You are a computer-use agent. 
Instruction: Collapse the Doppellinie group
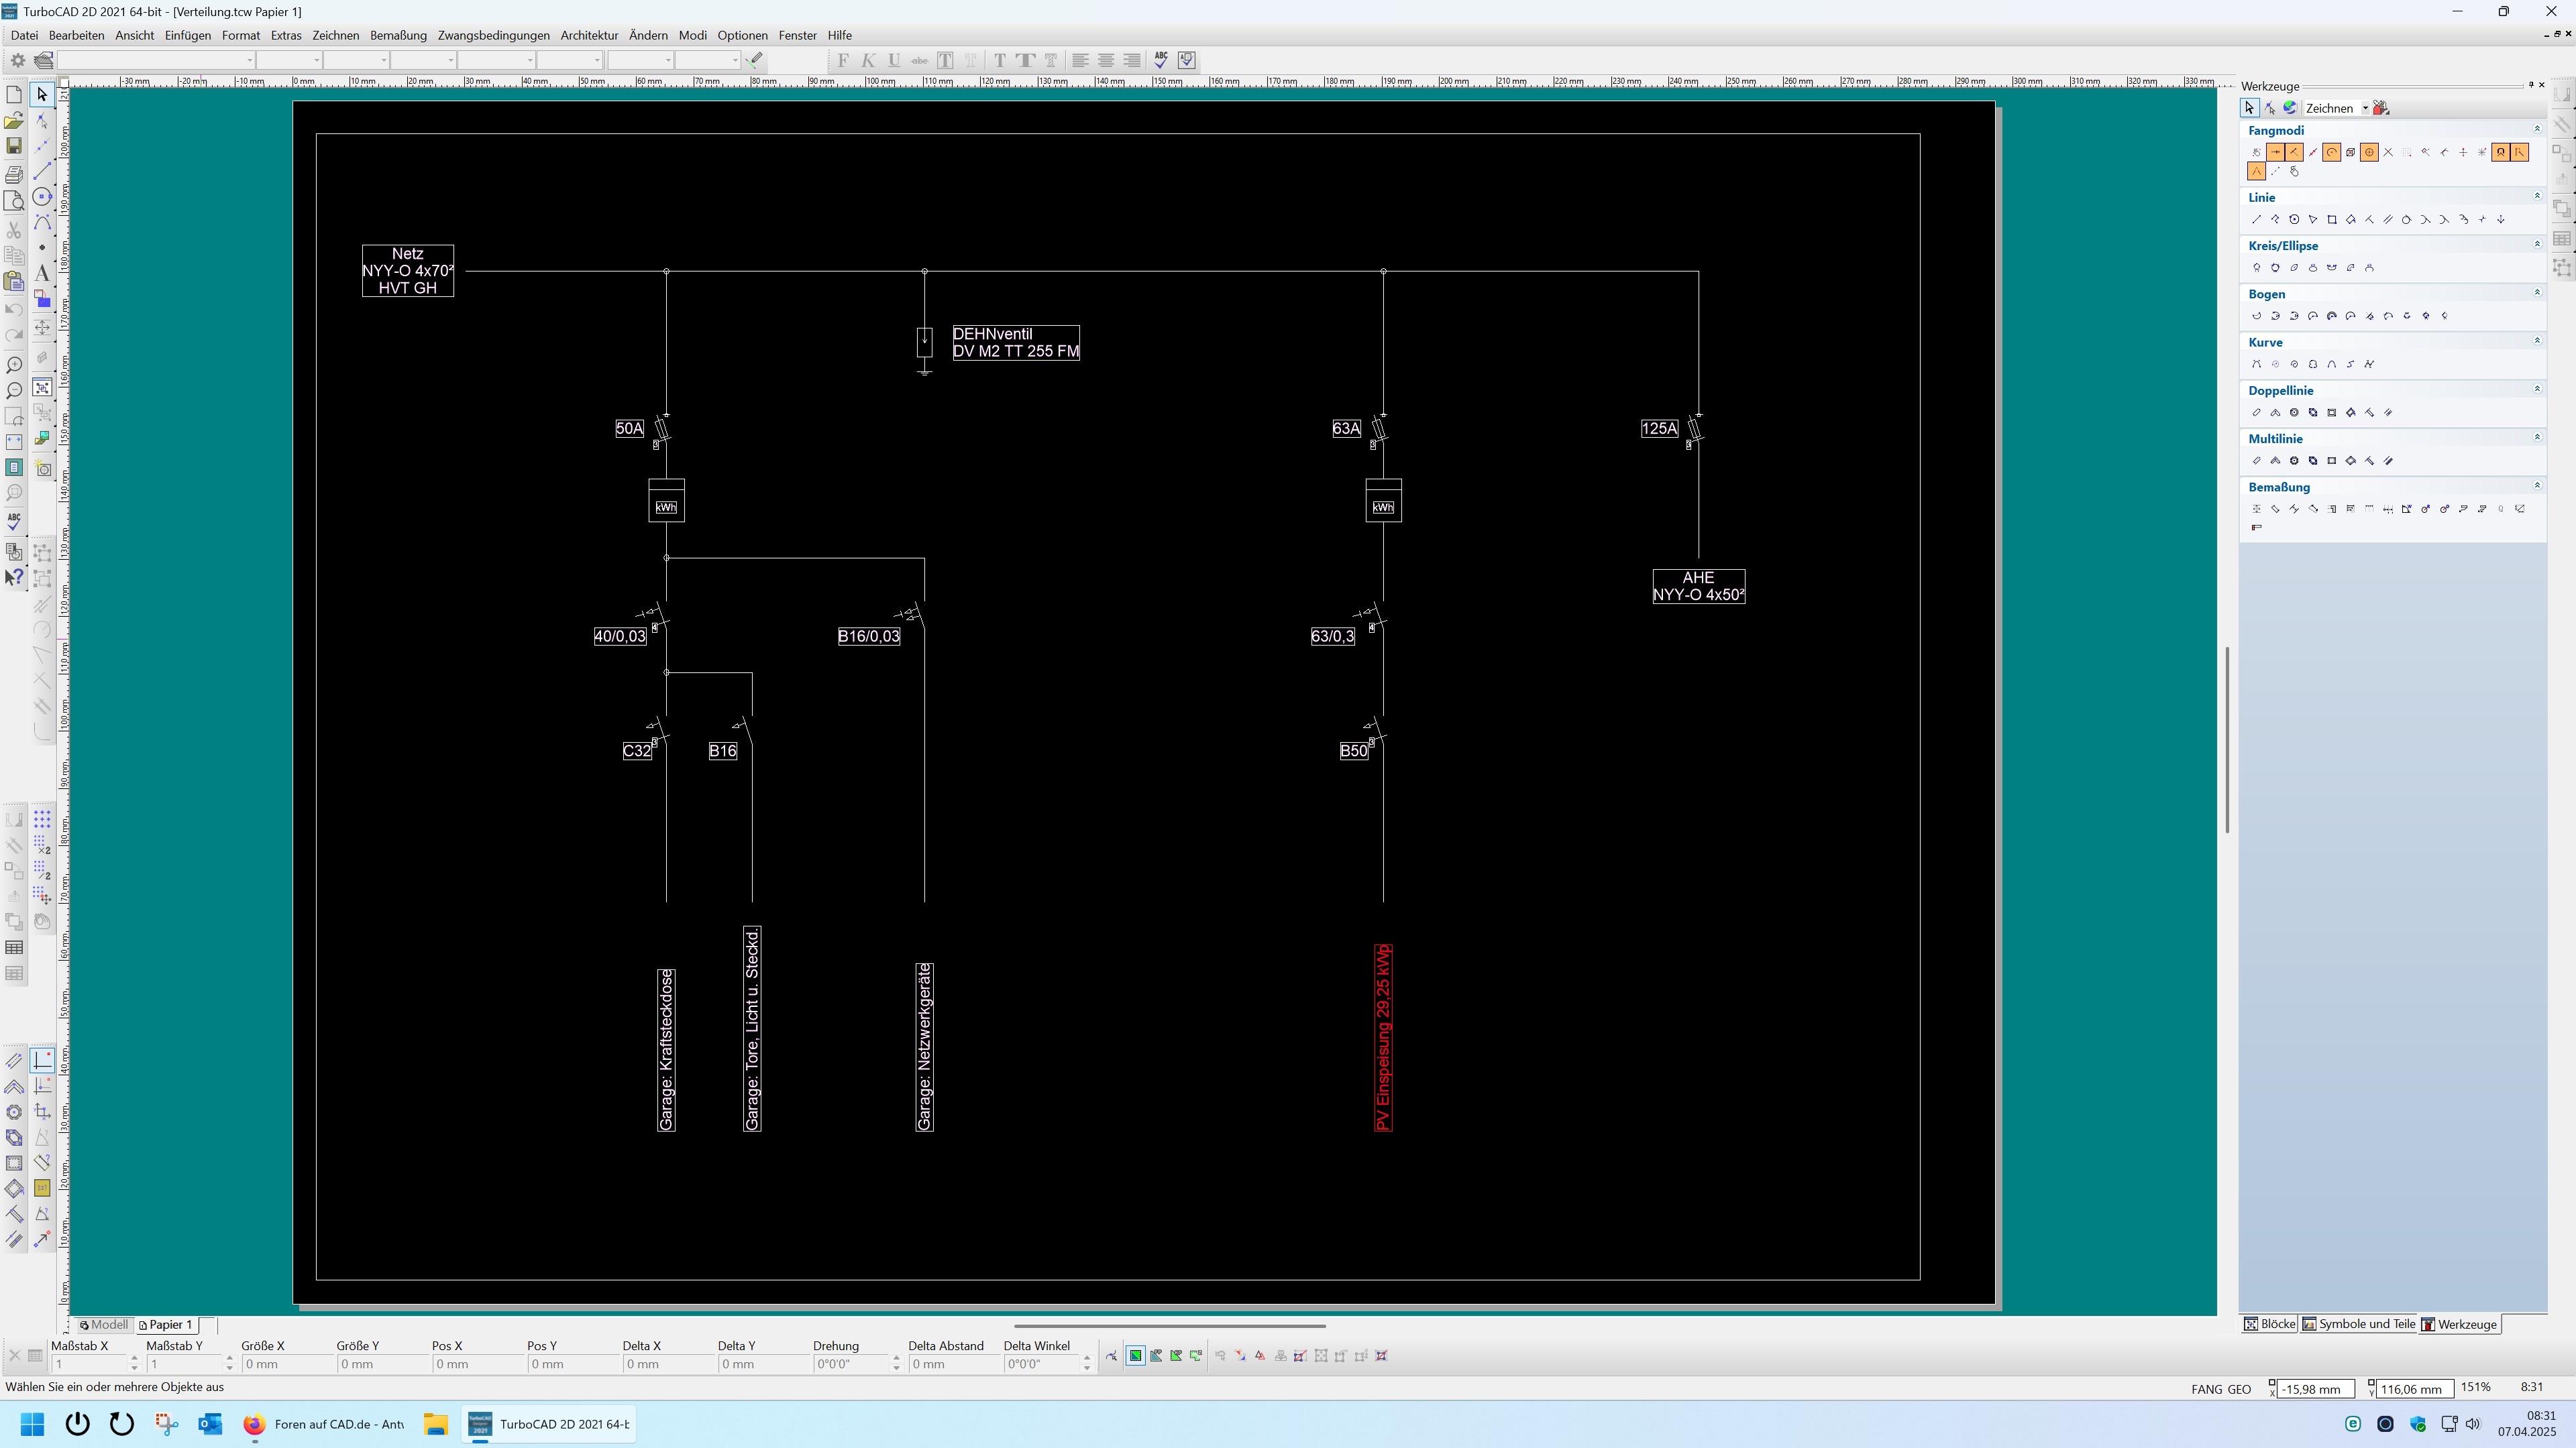[x=2537, y=389]
